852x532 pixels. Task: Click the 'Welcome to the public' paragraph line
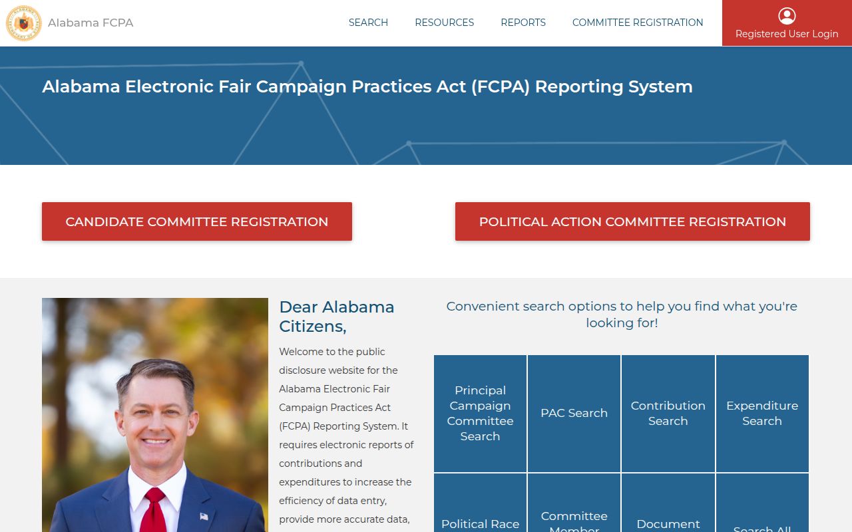(x=332, y=352)
